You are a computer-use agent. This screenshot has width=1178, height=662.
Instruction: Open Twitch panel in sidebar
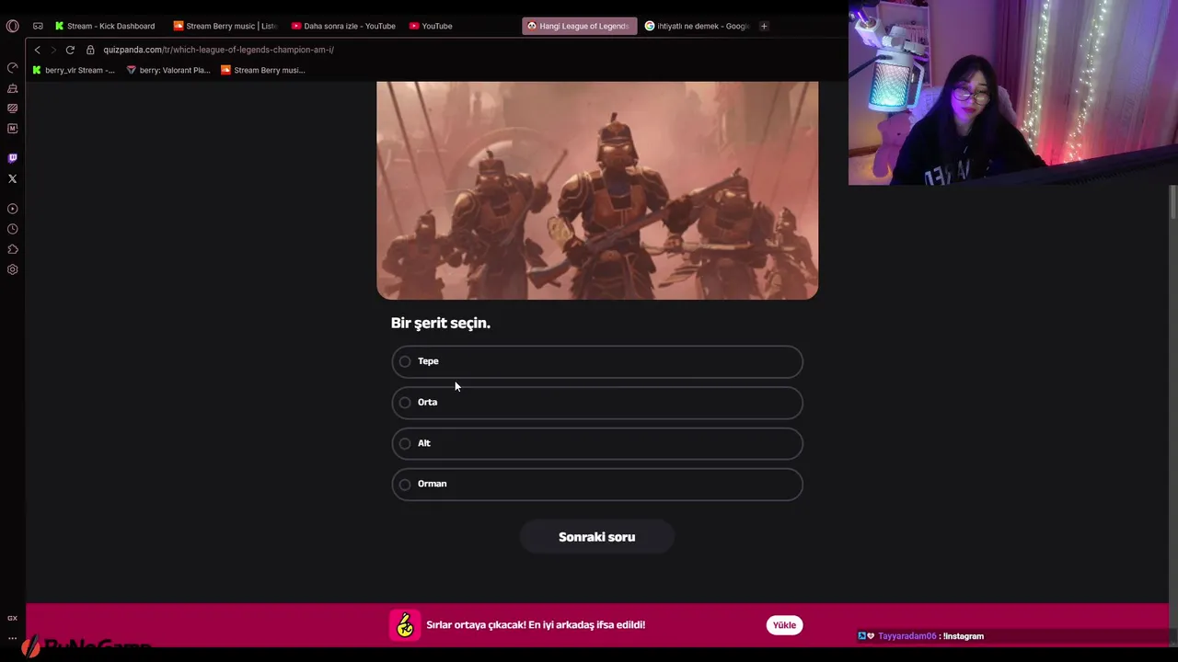12,158
